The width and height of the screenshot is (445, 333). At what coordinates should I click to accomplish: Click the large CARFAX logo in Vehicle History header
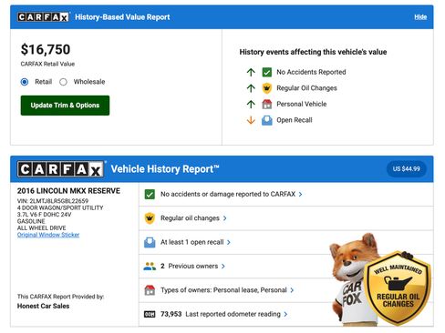60,169
